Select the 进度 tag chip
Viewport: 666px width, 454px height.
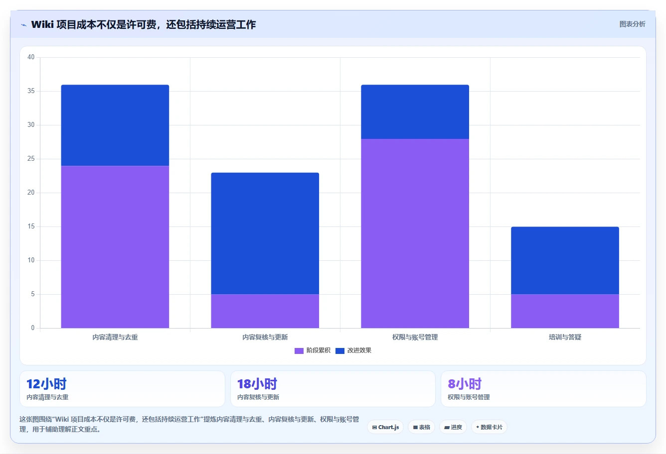pyautogui.click(x=453, y=427)
